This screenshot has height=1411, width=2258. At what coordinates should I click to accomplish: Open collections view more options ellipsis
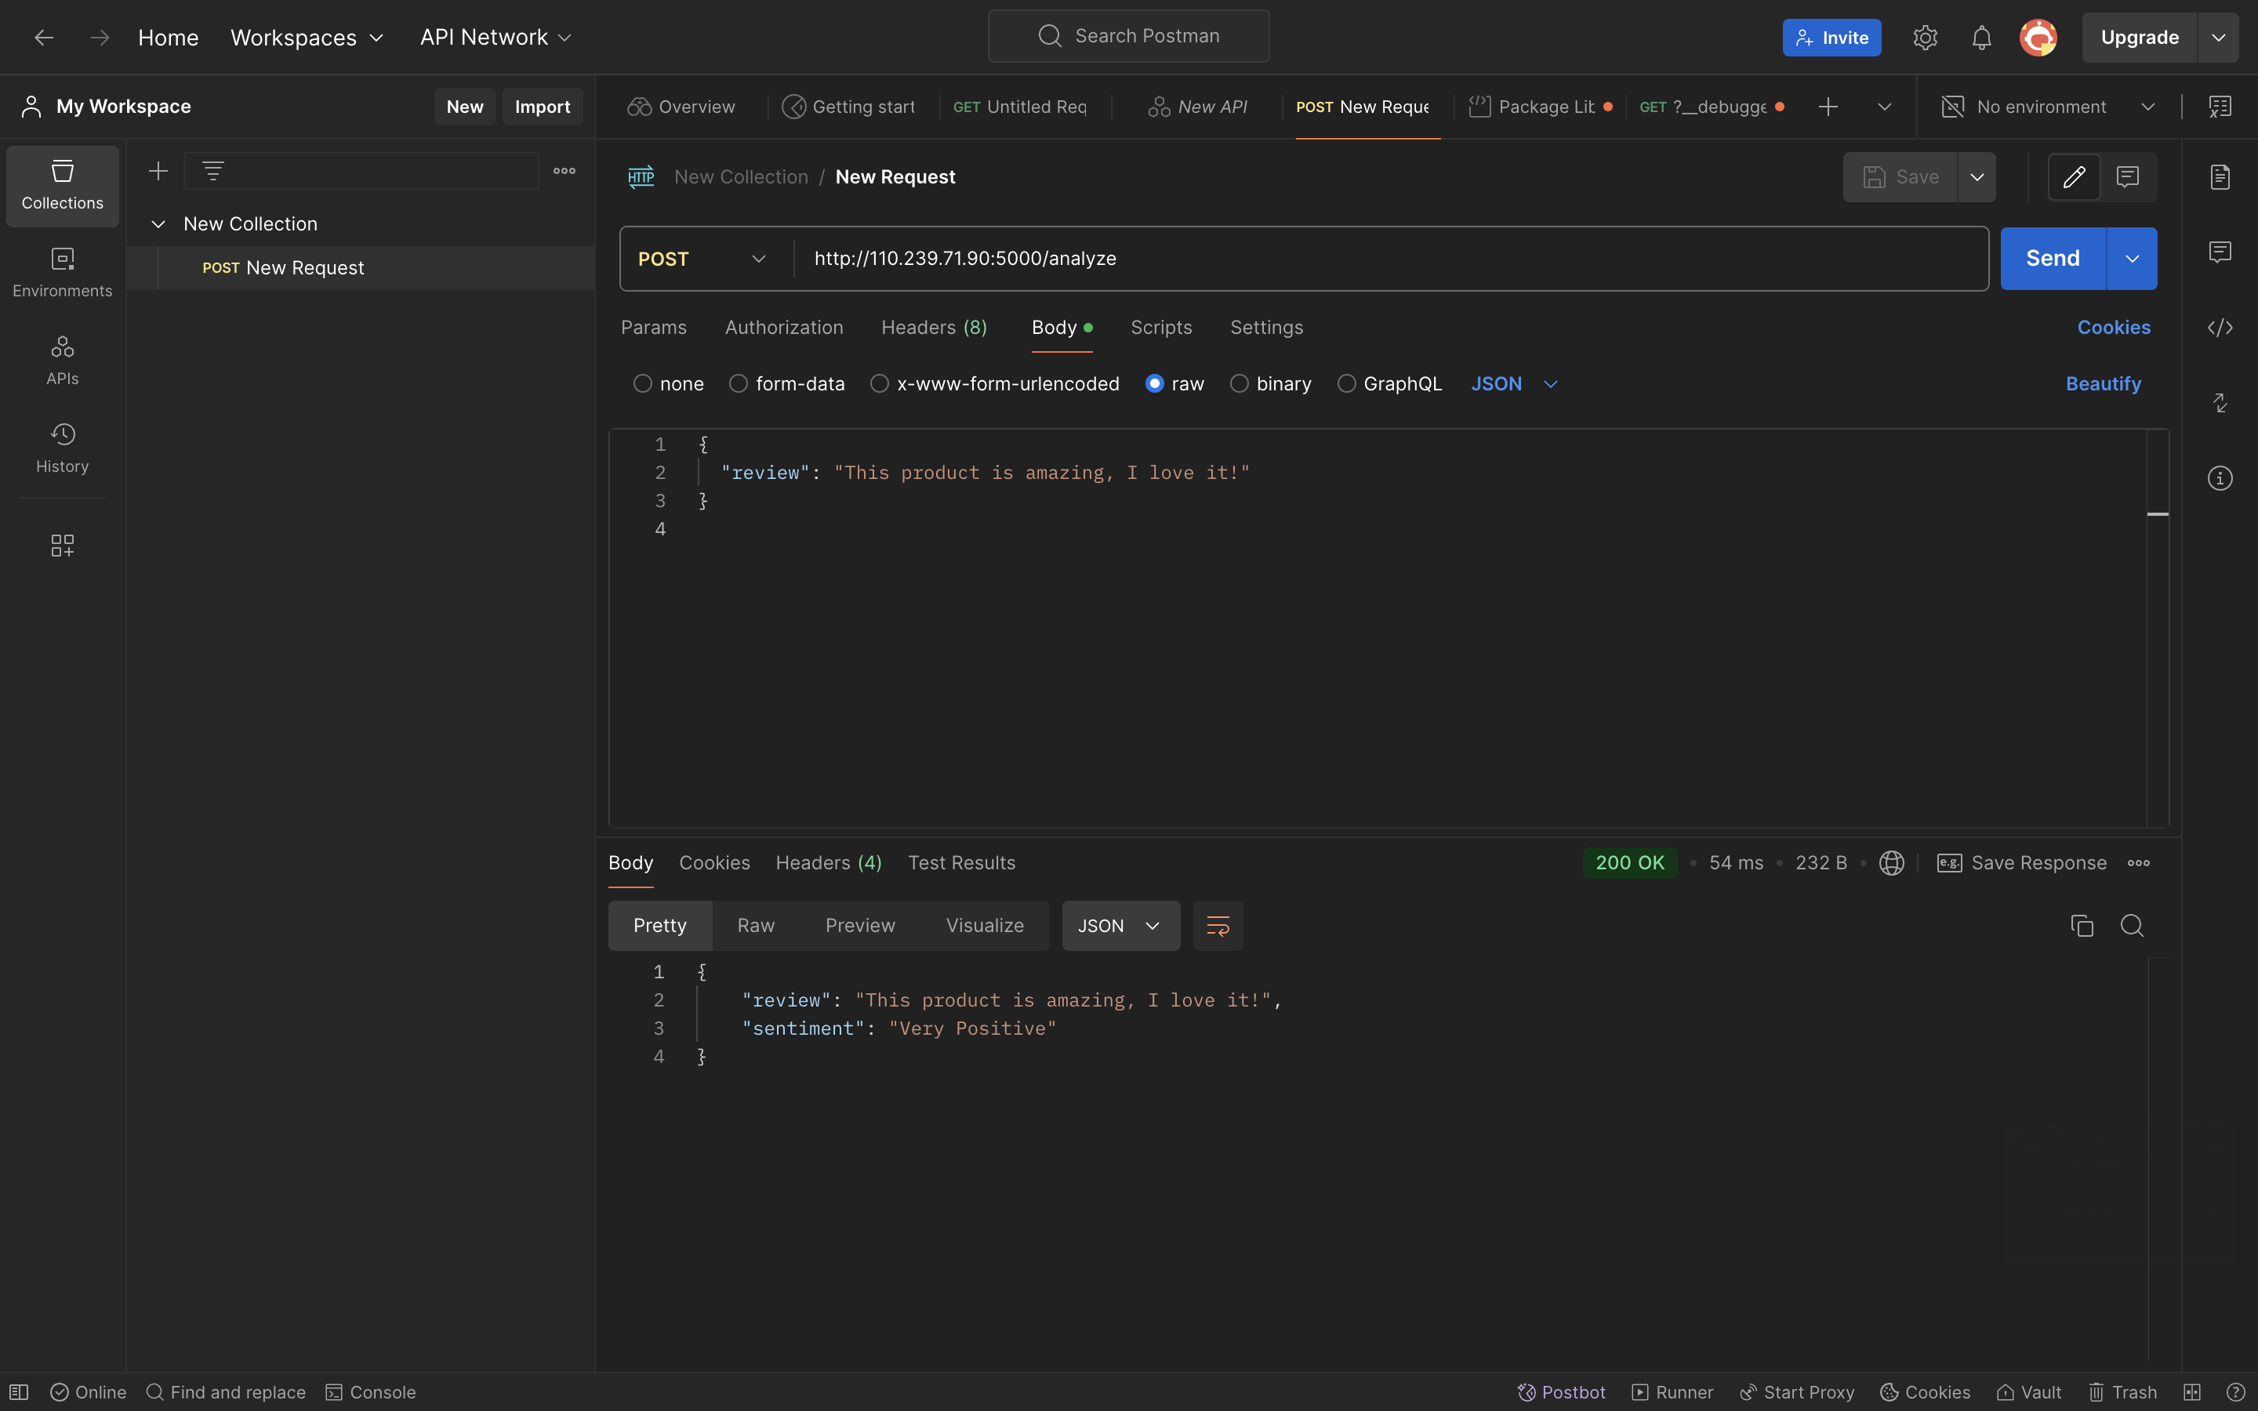tap(564, 171)
